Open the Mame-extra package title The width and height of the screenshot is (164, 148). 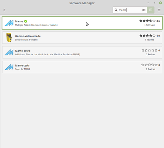click(23, 51)
